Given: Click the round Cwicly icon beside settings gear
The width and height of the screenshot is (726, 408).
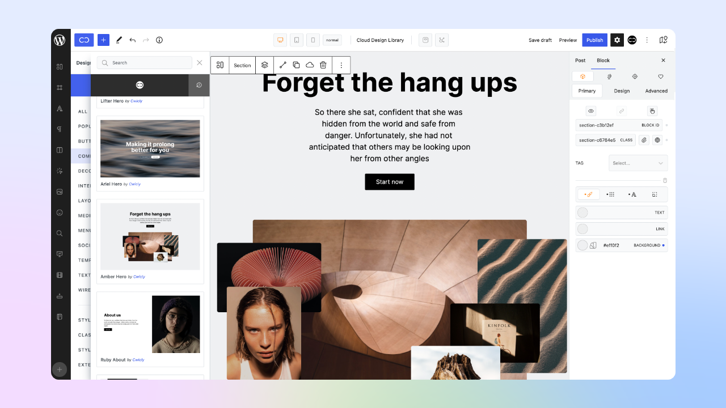Looking at the screenshot, I should tap(632, 40).
